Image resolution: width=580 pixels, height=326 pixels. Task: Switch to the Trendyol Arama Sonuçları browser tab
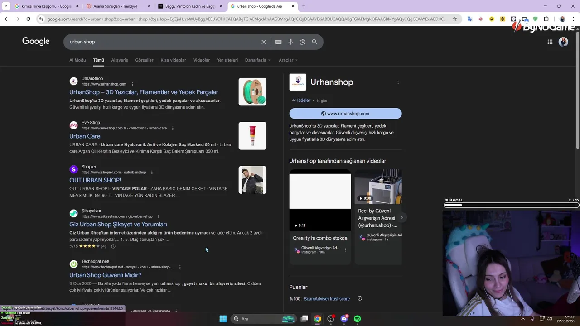click(118, 6)
